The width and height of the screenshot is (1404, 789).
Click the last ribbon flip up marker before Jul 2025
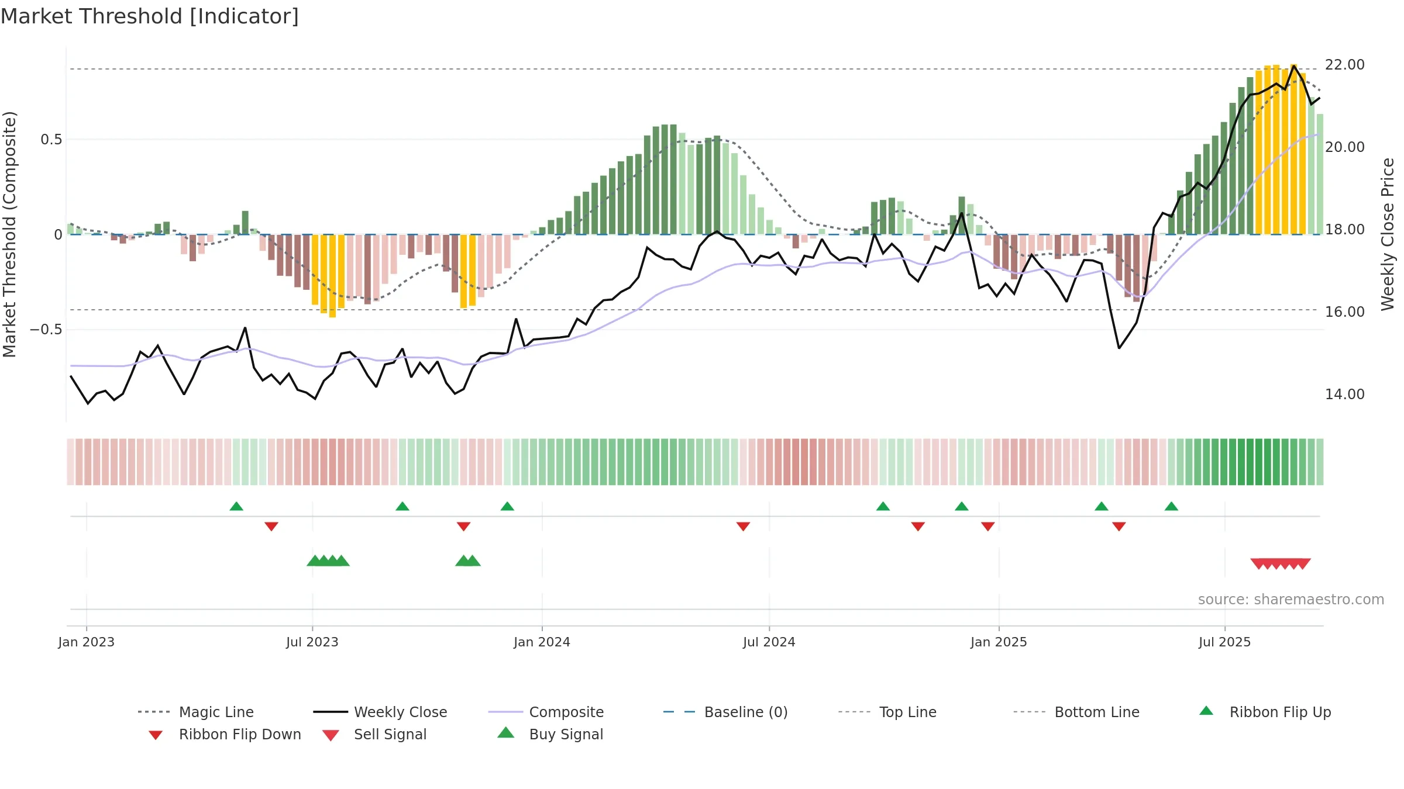click(x=1171, y=506)
